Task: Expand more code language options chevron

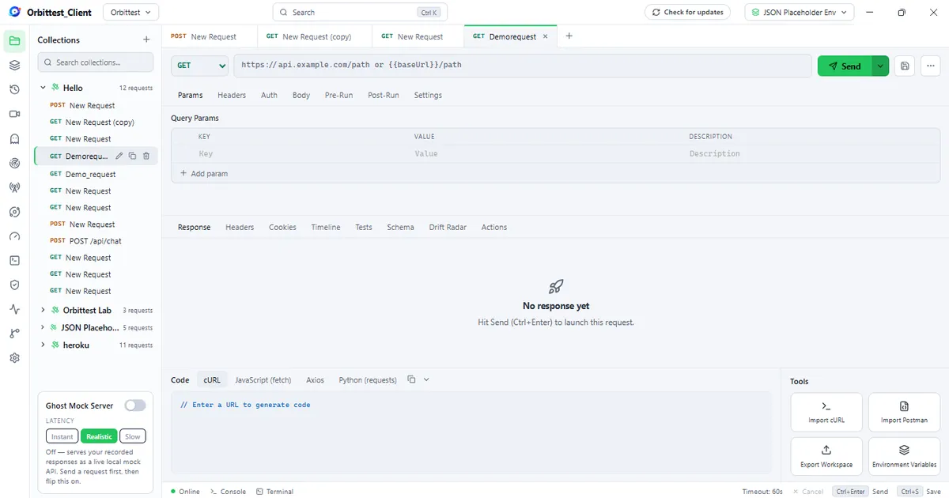Action: [x=426, y=379]
